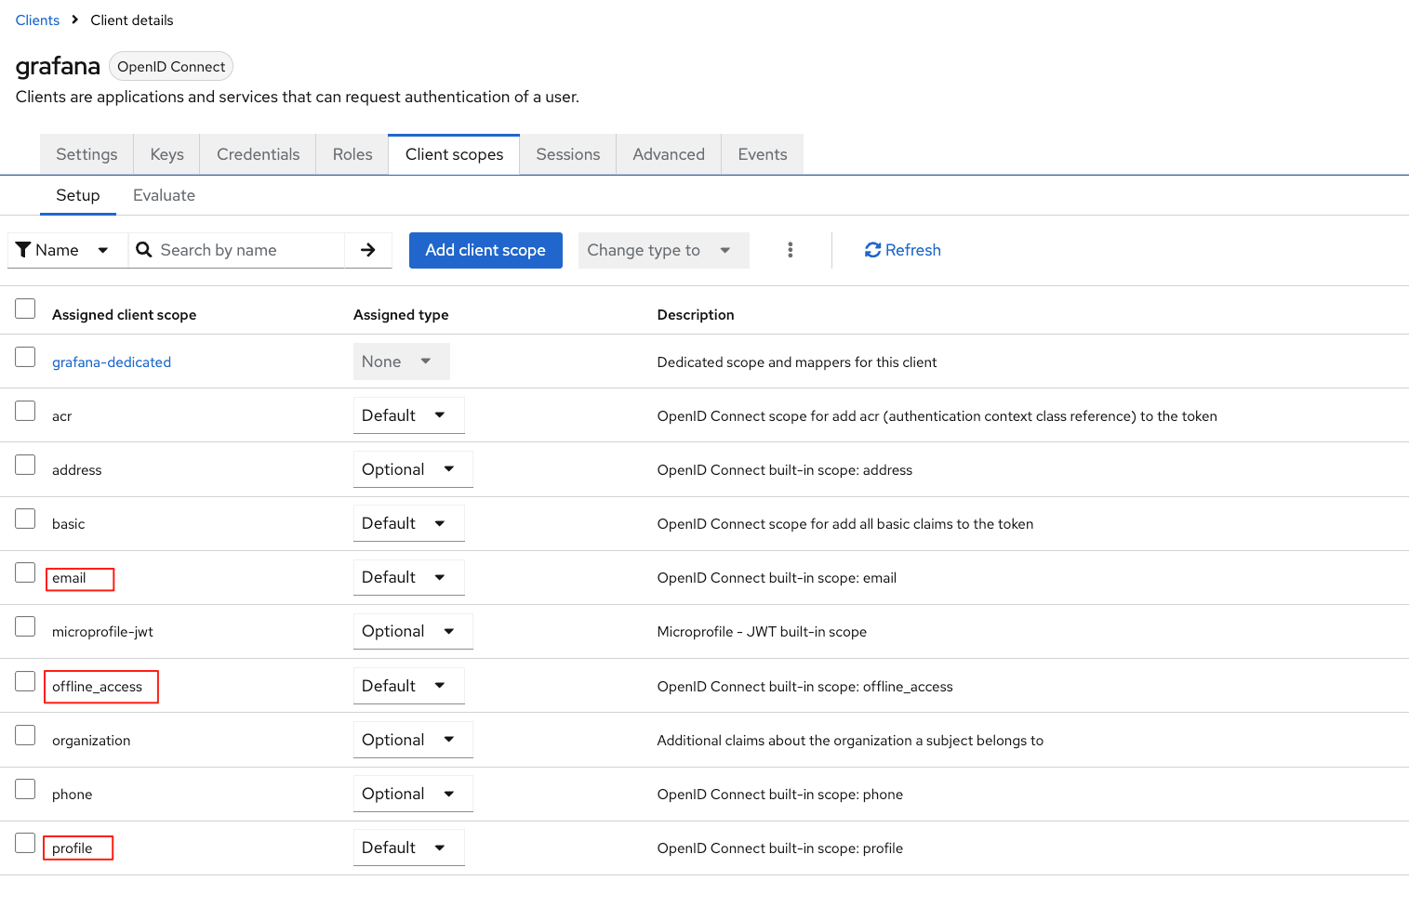Click the Refresh icon button
This screenshot has width=1409, height=920.
pyautogui.click(x=872, y=250)
